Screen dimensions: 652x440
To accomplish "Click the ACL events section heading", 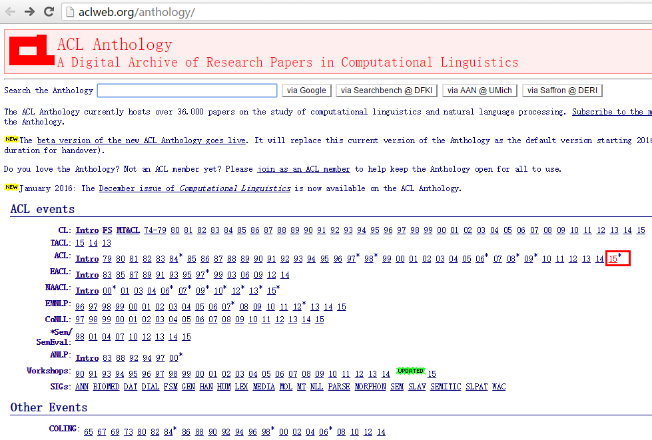I will coord(43,209).
